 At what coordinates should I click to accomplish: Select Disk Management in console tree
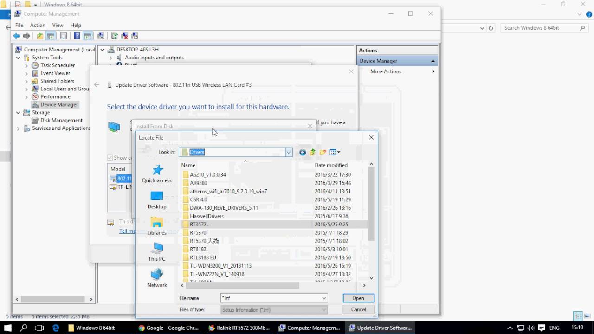click(61, 121)
